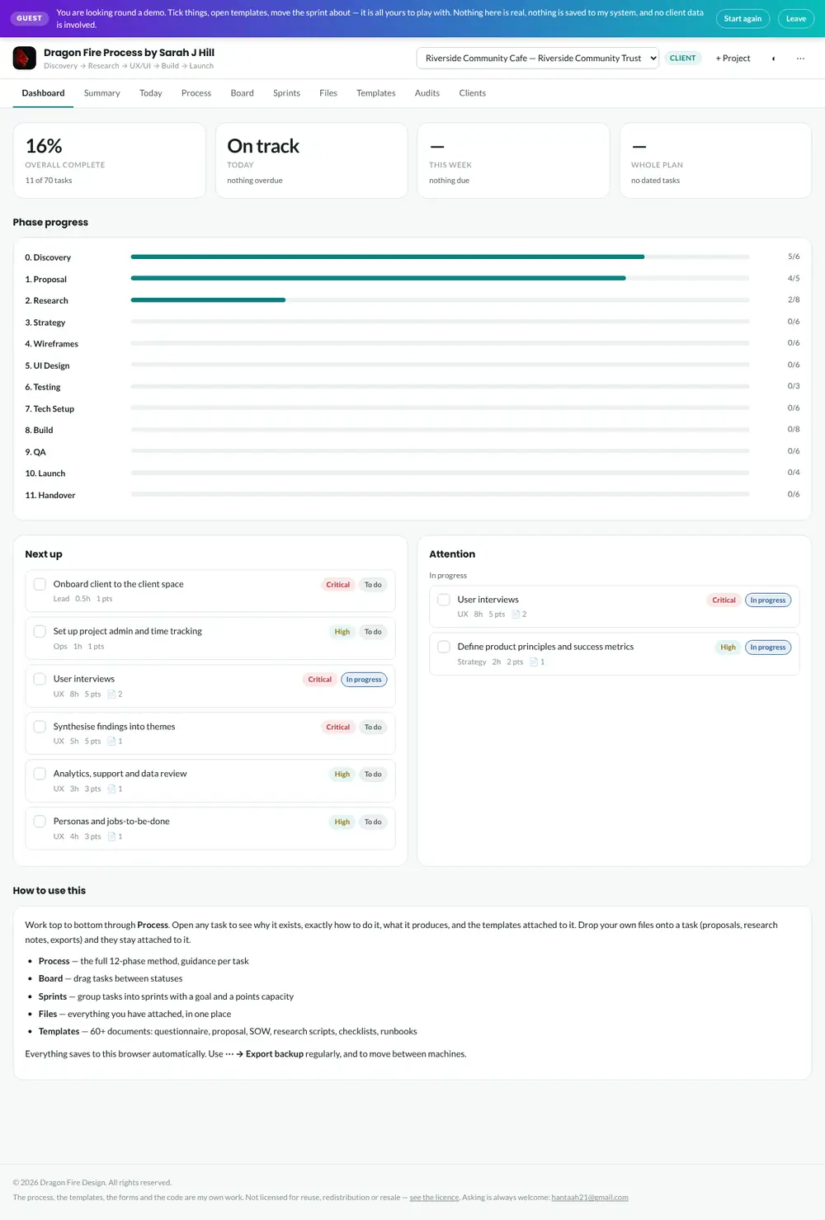Click the 4. Wireframes phase label
The width and height of the screenshot is (825, 1220).
point(52,344)
